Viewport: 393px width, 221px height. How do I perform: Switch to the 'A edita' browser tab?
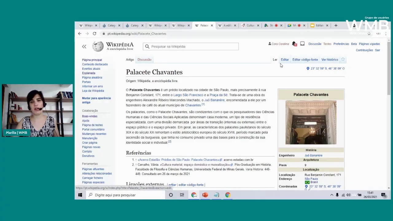coord(228,25)
